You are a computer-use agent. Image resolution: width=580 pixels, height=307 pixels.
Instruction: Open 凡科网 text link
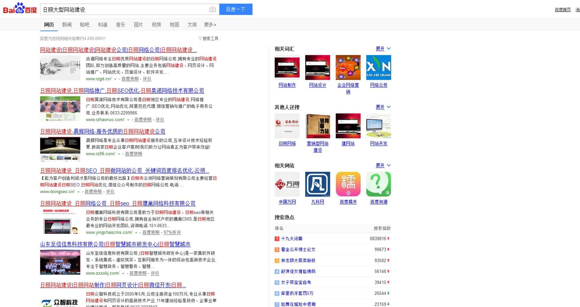coord(317,202)
